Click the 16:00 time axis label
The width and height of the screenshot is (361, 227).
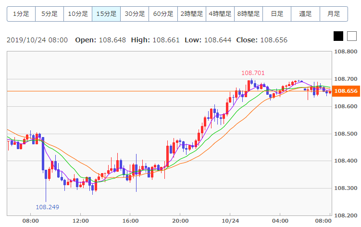coord(130,221)
